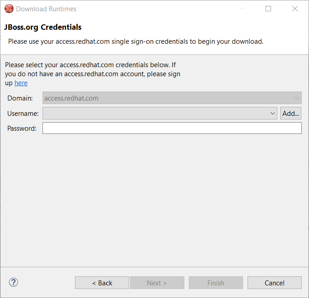Click the disabled Finish button
Viewport: 309px width, 298px height.
coord(215,283)
